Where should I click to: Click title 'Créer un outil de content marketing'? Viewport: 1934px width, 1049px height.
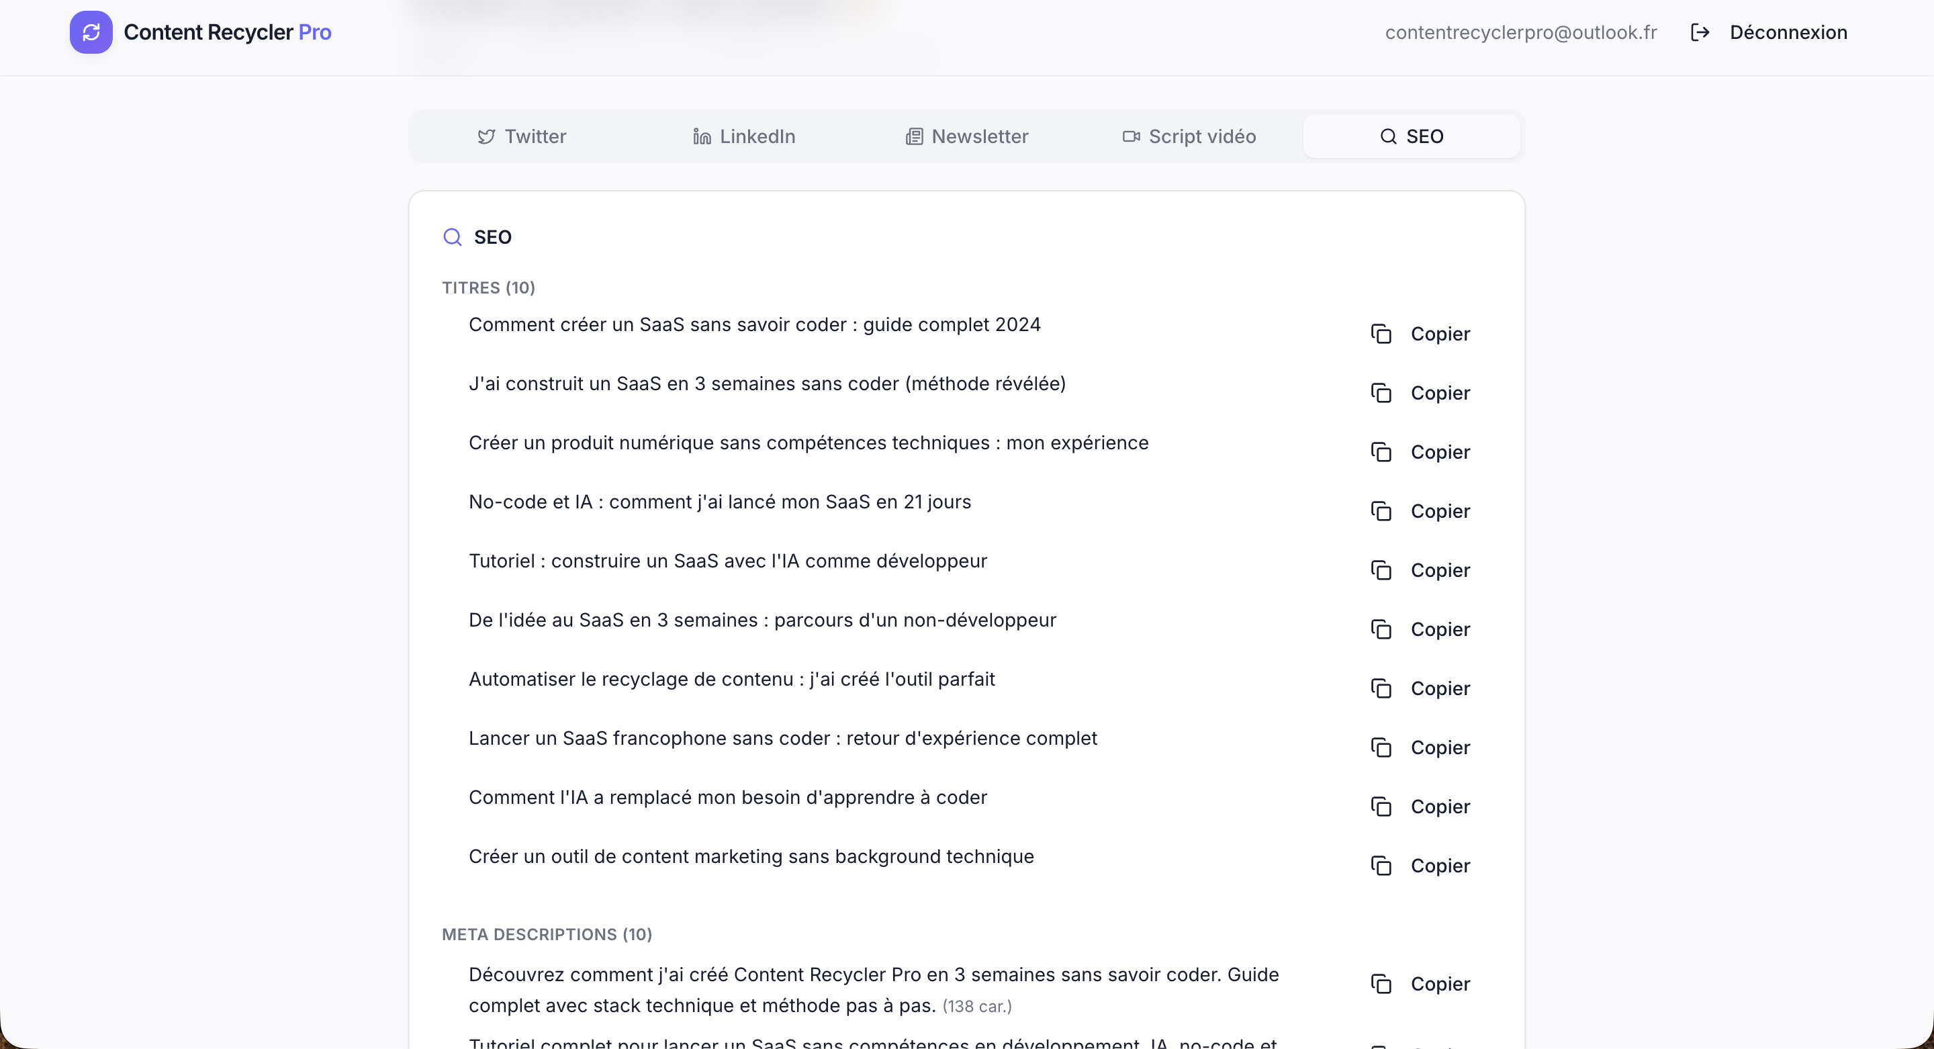click(751, 857)
